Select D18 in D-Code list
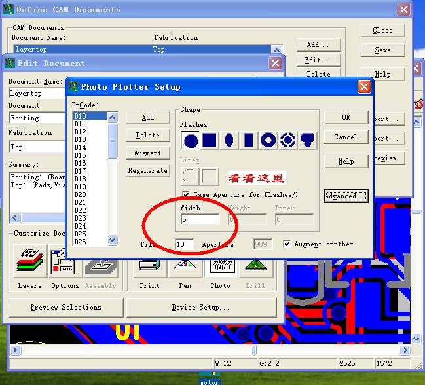 (x=90, y=179)
